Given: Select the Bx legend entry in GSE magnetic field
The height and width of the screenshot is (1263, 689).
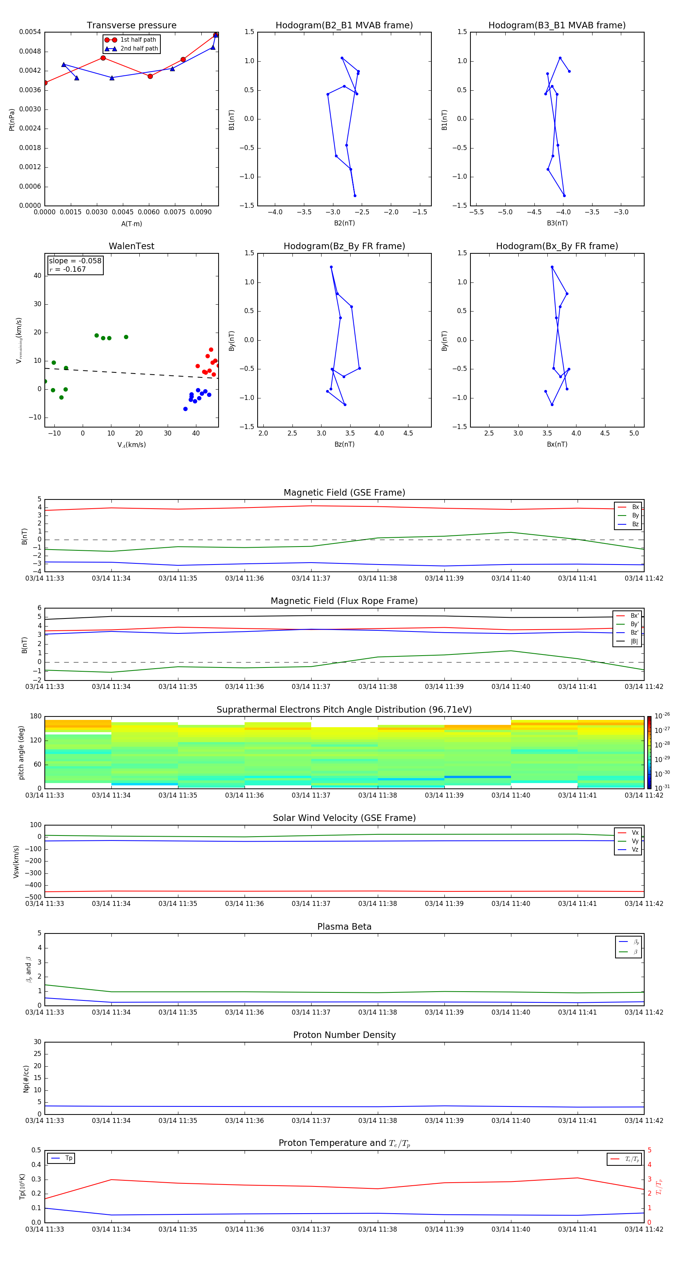Looking at the screenshot, I should 628,507.
